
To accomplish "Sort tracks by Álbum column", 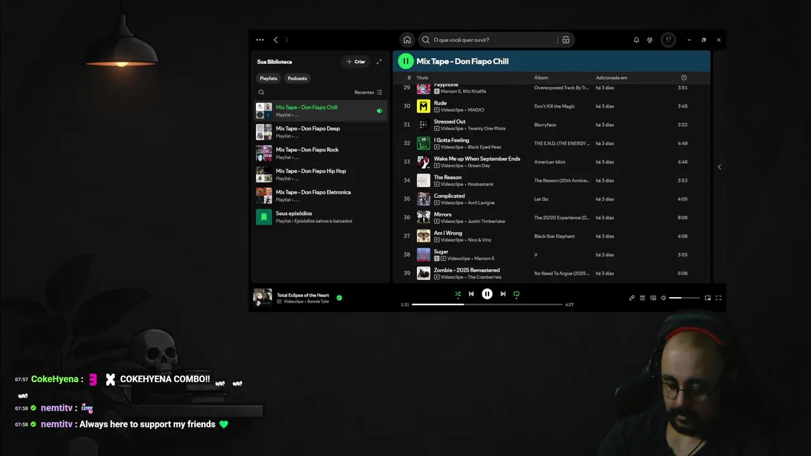I will point(541,78).
